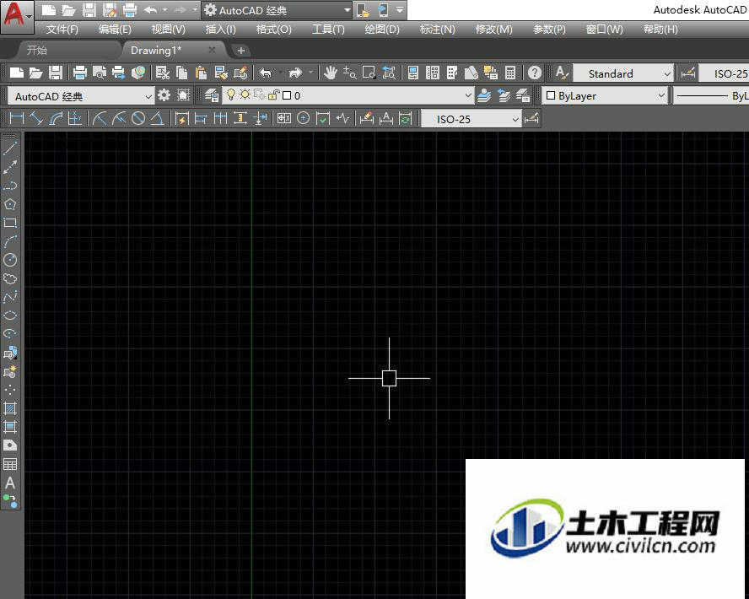Open the 编辑(E) menu

tap(115, 30)
